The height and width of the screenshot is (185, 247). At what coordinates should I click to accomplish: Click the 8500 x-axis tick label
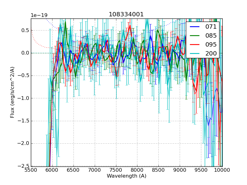click(159, 170)
